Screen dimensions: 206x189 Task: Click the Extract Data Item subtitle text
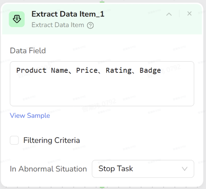click(x=58, y=25)
